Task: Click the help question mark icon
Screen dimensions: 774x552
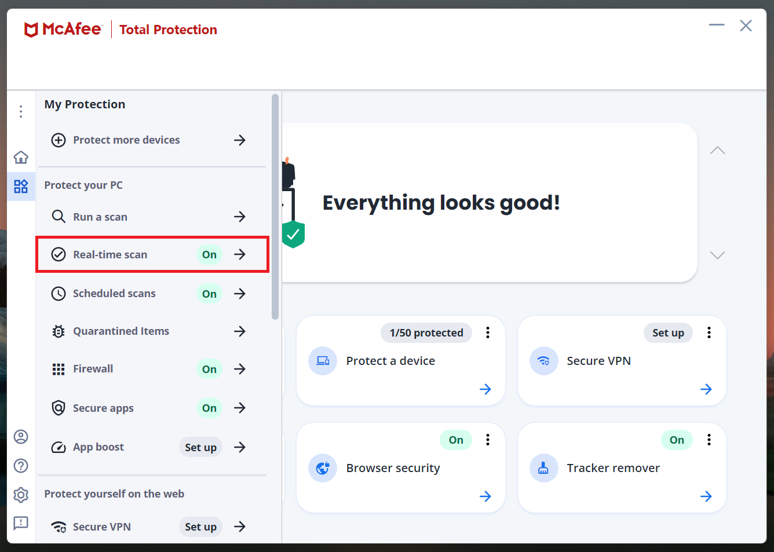Action: [x=21, y=466]
